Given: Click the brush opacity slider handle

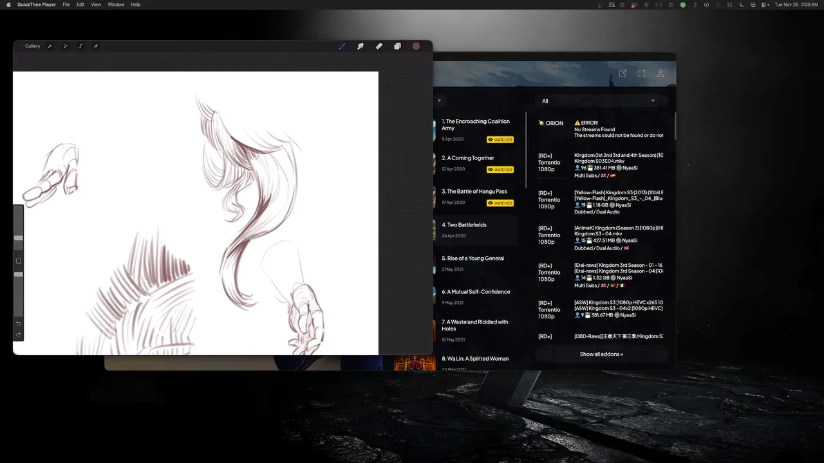Looking at the screenshot, I should click(19, 275).
